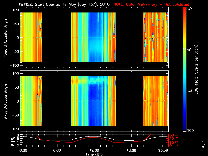Click the plot title 'TWINS2: Start Counts'
The width and height of the screenshot is (208, 156).
40,4
